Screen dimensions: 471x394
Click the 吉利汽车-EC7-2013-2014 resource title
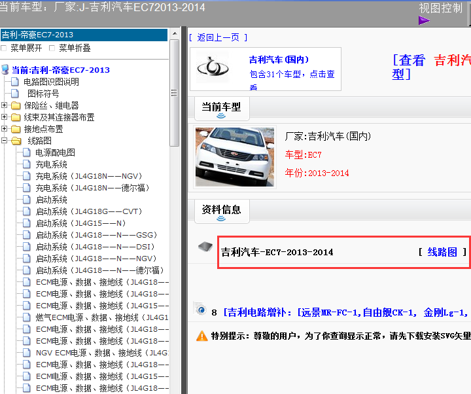[x=277, y=252]
